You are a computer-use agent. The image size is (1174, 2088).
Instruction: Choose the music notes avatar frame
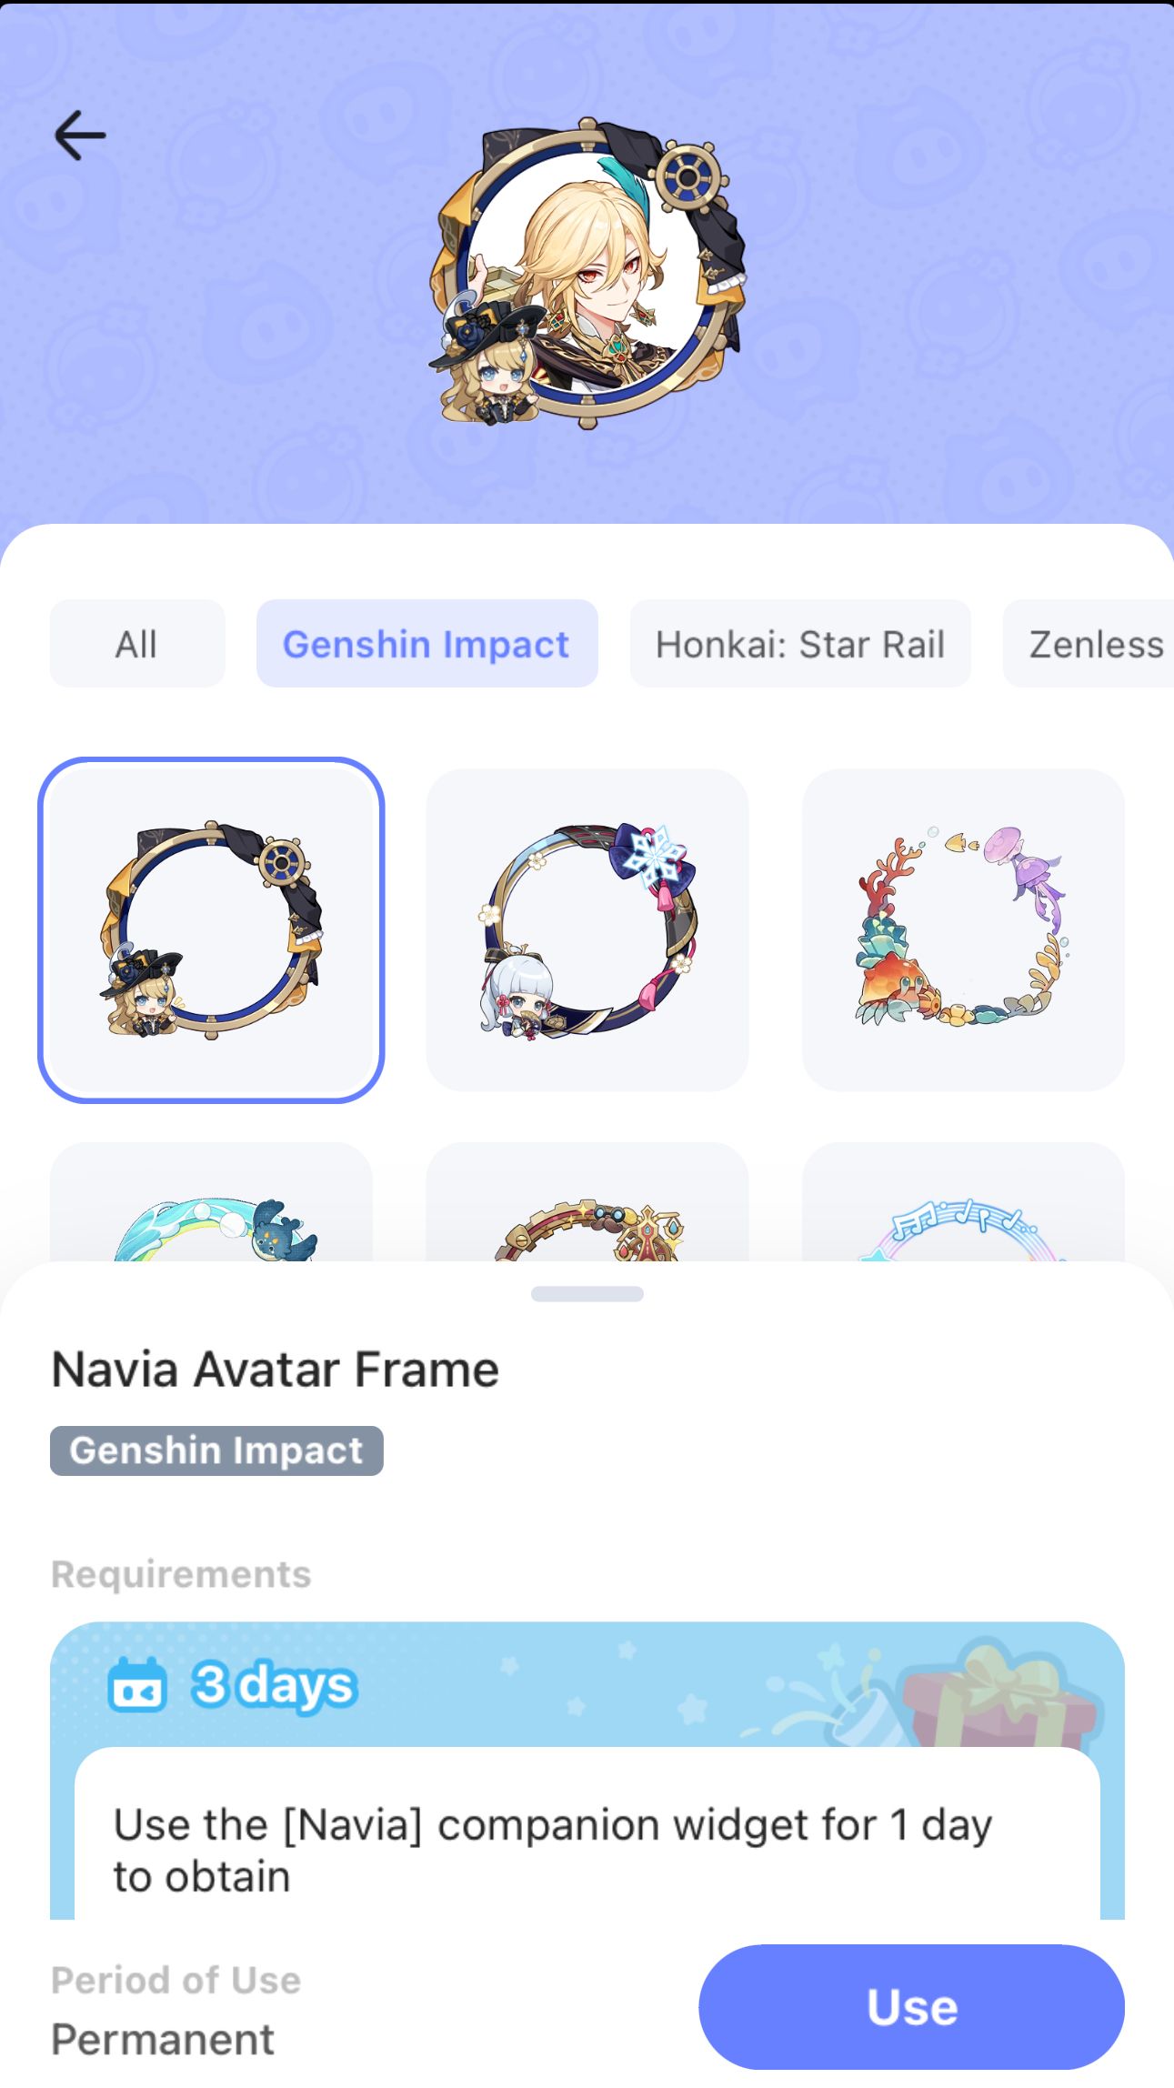tap(963, 1202)
